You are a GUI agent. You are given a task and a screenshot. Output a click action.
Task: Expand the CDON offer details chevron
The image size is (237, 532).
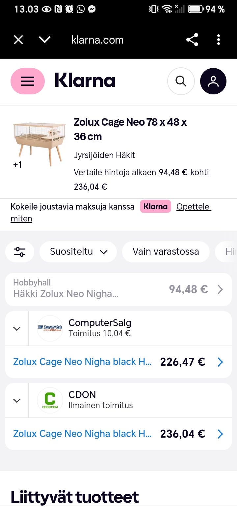pos(16,400)
